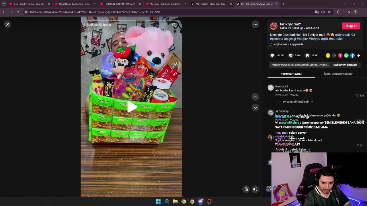Image resolution: width=367 pixels, height=206 pixels.
Task: Open File Explorer from taskbar
Action: point(175,201)
